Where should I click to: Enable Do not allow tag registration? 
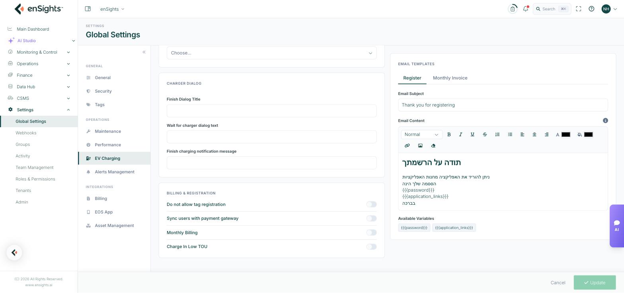pyautogui.click(x=371, y=204)
